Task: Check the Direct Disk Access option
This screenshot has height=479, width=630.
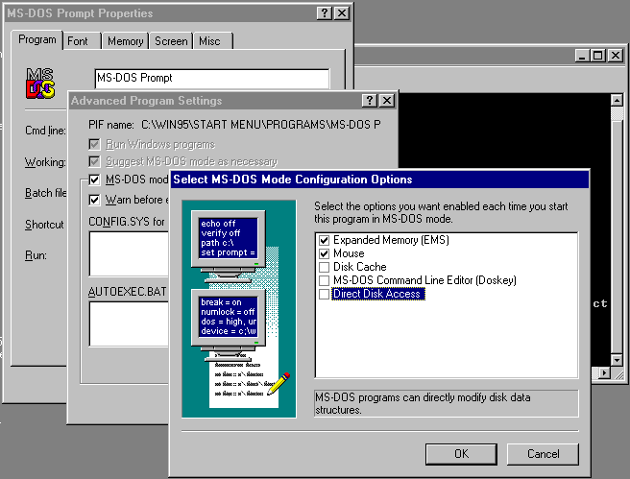Action: click(x=325, y=294)
